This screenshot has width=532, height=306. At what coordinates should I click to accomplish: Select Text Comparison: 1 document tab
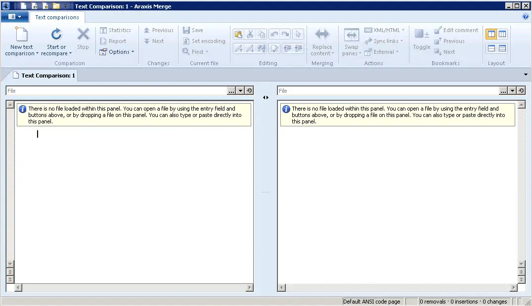(x=44, y=76)
